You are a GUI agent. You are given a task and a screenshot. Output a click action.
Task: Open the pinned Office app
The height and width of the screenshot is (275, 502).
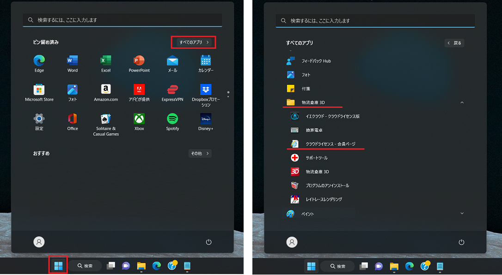click(73, 122)
